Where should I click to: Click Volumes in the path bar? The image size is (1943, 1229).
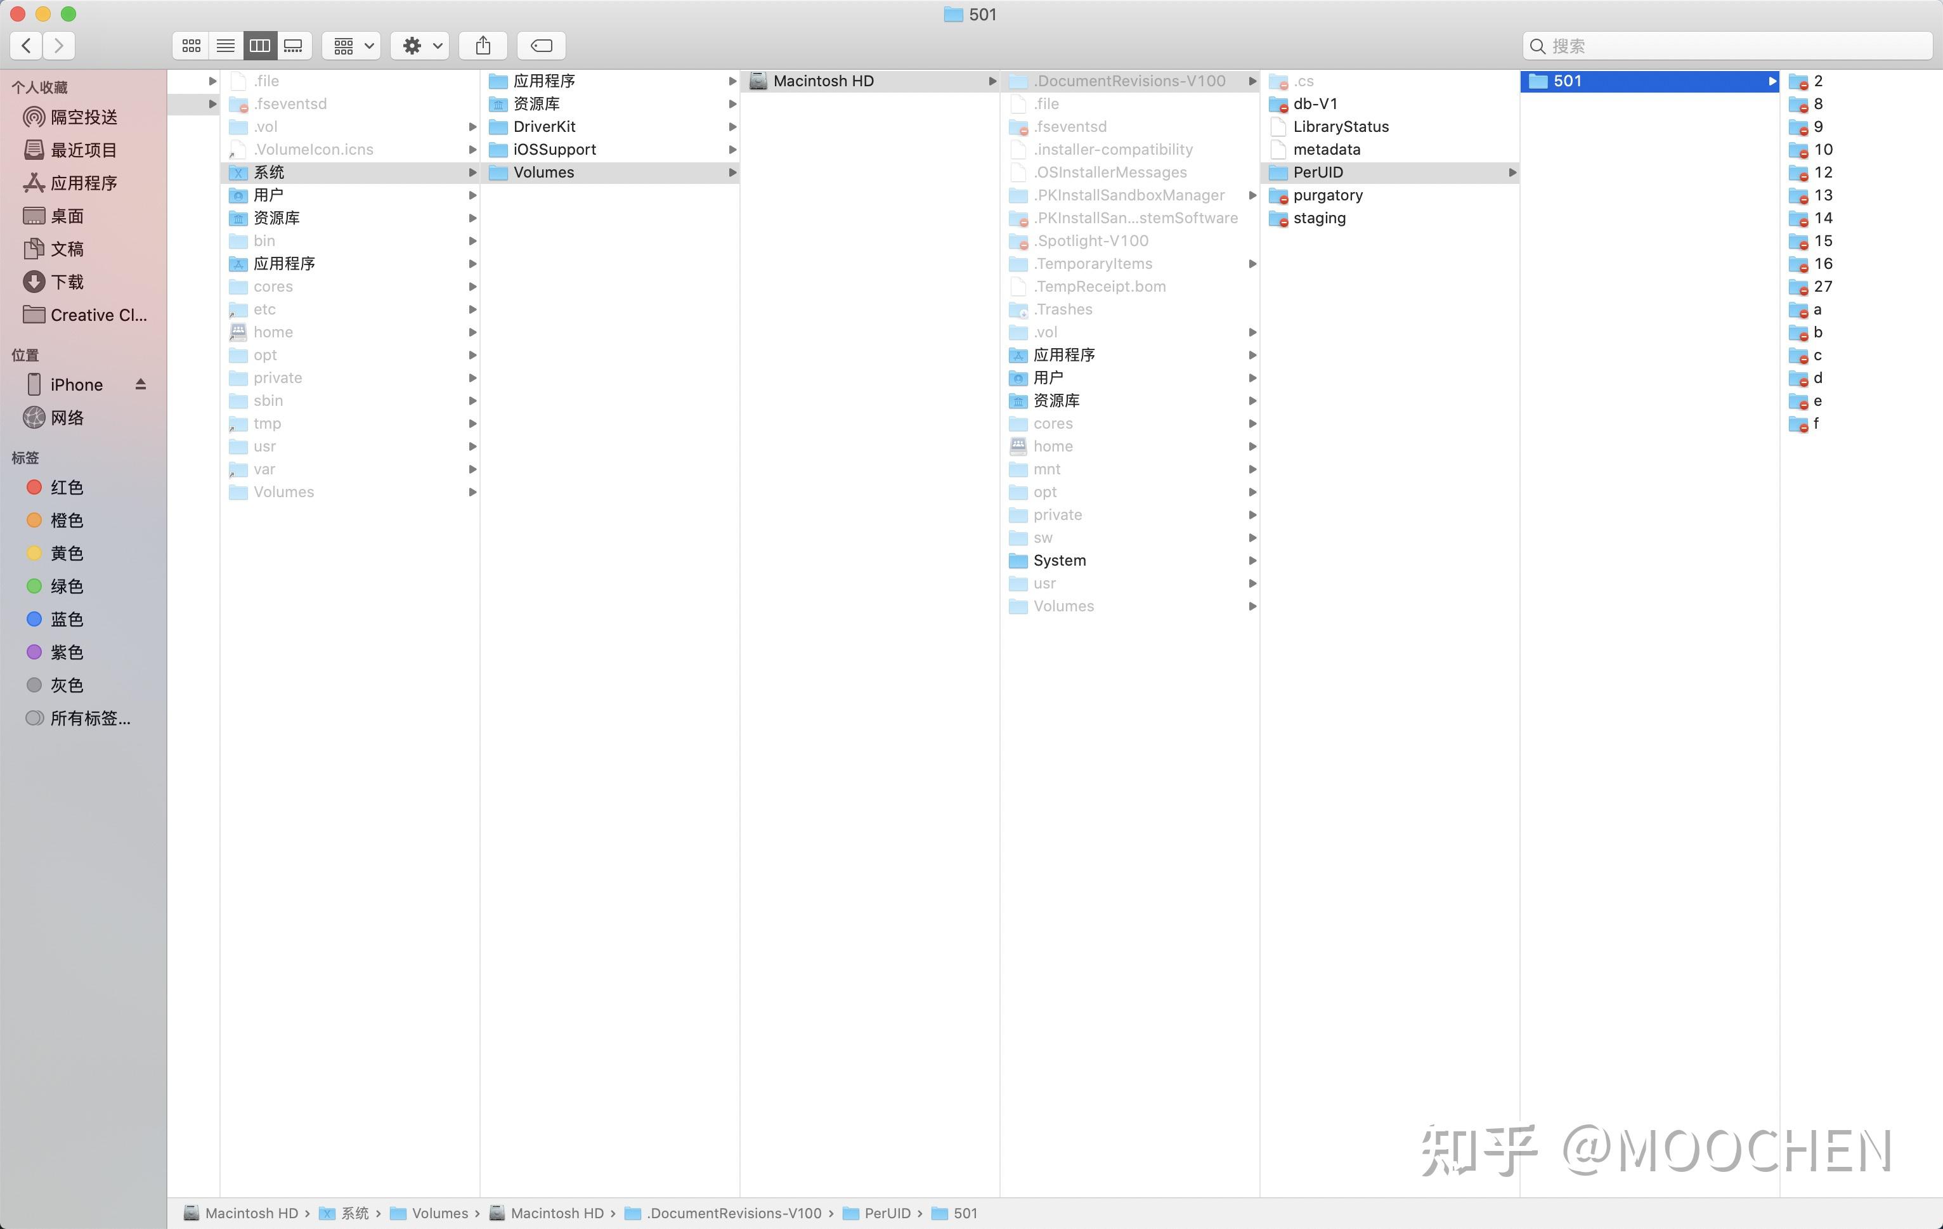click(439, 1213)
